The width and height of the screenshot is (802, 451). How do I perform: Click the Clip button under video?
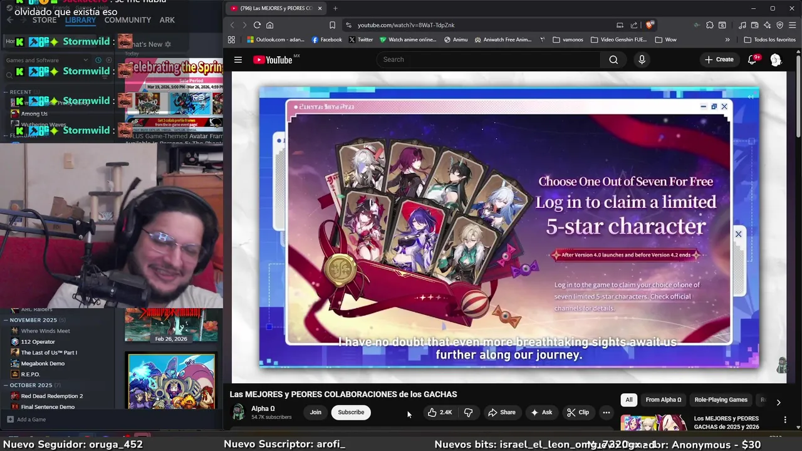pos(578,412)
